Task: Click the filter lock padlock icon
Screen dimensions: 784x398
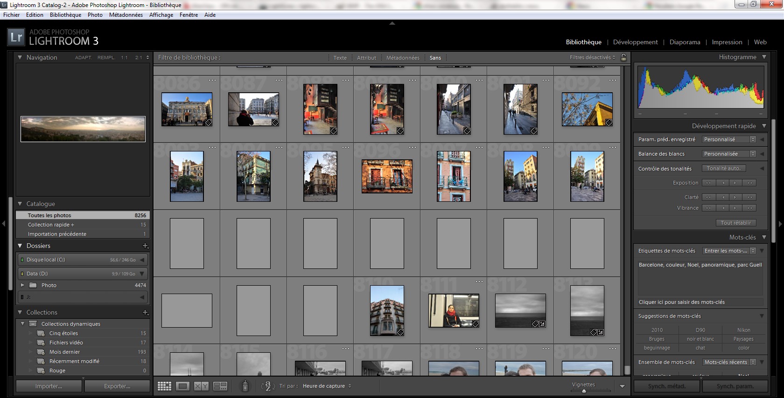Action: (x=623, y=57)
